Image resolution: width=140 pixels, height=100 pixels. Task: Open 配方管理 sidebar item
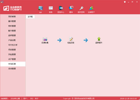pos(13,31)
